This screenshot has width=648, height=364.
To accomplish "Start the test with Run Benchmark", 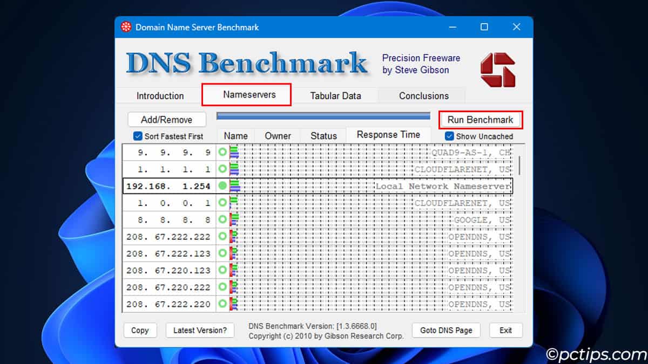I will 480,120.
